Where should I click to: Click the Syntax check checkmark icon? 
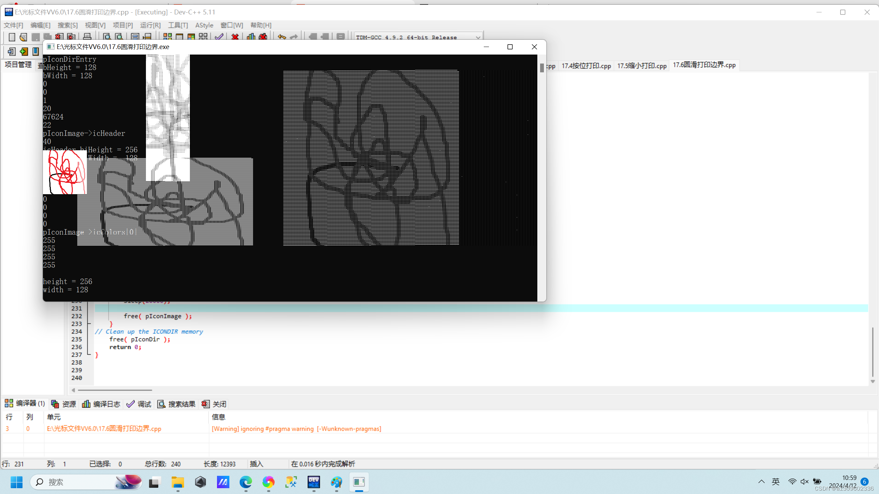click(x=219, y=37)
